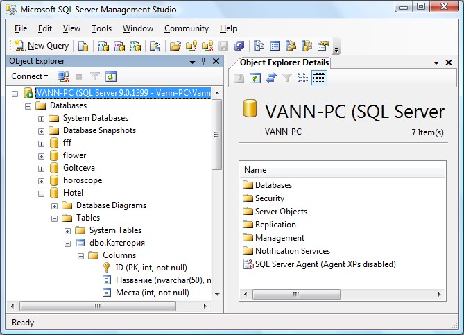This screenshot has width=464, height=335.
Task: Open the Window menu
Action: (x=138, y=28)
